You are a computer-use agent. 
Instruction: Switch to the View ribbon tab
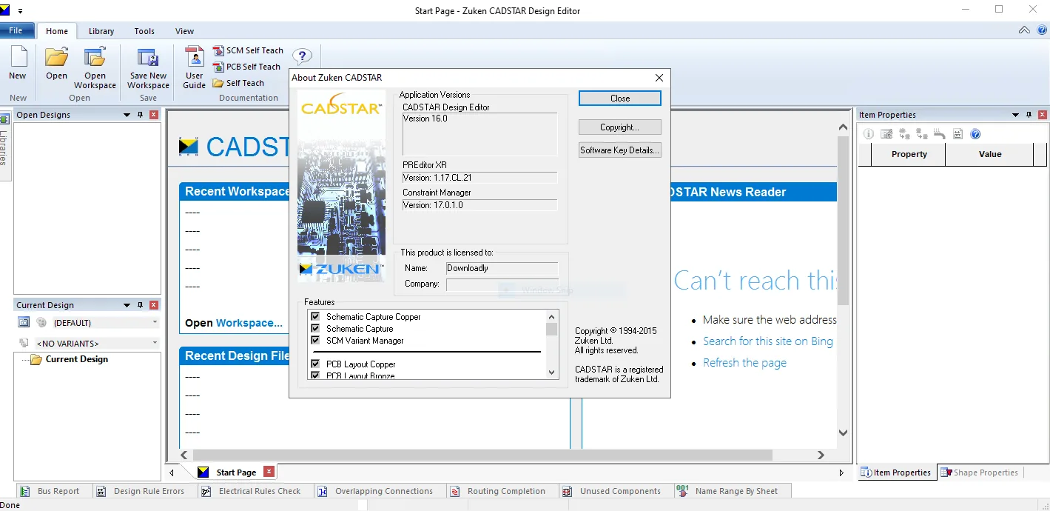tap(184, 31)
